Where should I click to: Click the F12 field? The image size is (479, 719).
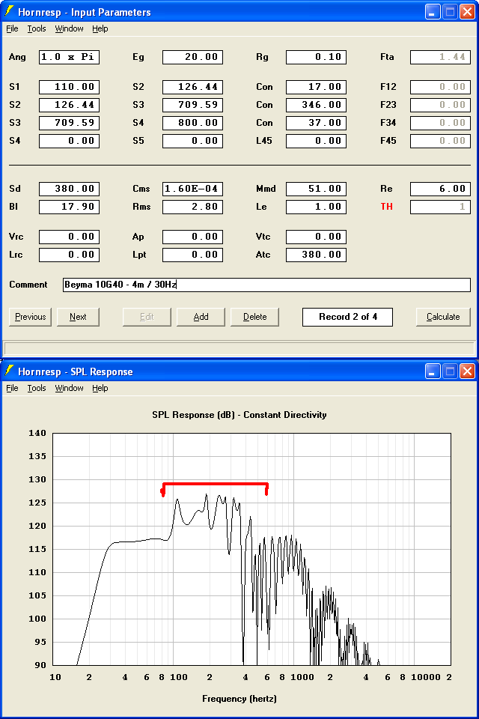click(x=441, y=87)
